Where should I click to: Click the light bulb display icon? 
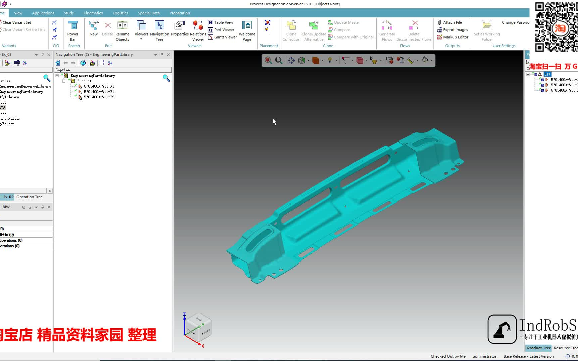point(330,60)
